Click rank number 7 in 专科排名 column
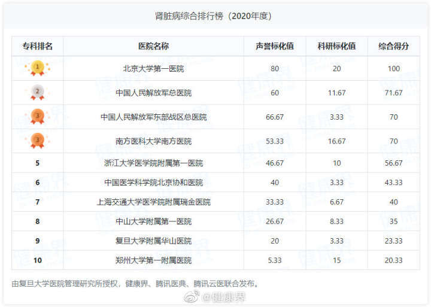The width and height of the screenshot is (431, 307). click(x=37, y=202)
